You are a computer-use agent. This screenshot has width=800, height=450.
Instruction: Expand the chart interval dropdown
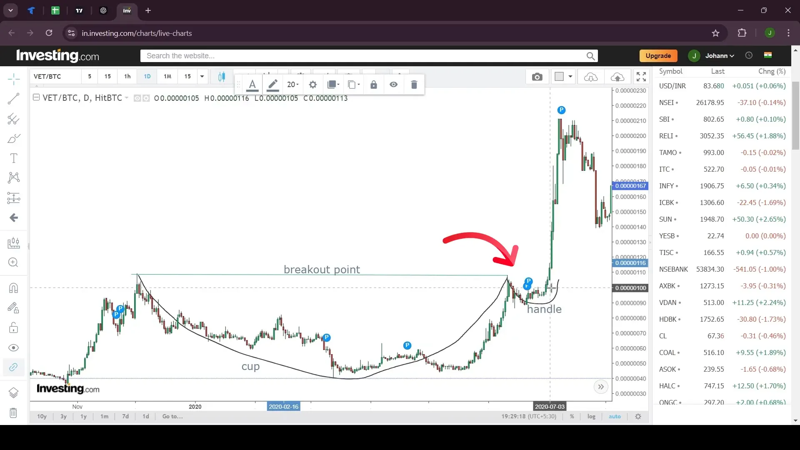tap(202, 76)
